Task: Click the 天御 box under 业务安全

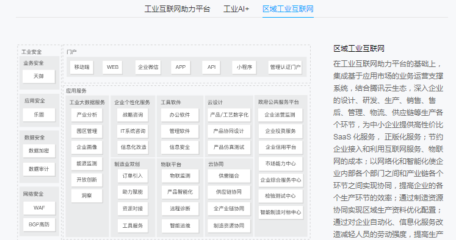Action: [38, 76]
